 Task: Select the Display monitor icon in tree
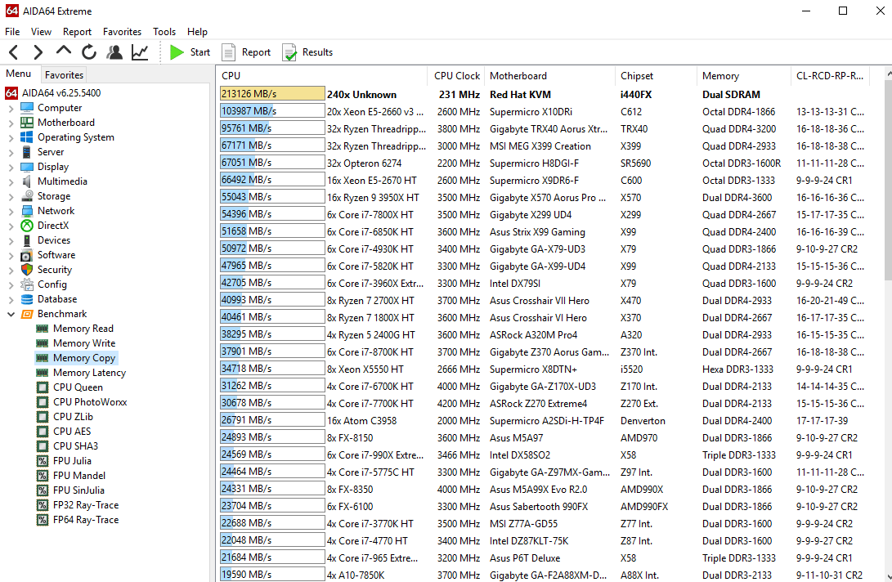[x=27, y=167]
